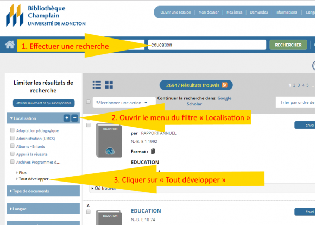Click minus button in Localisation header

tap(75, 118)
